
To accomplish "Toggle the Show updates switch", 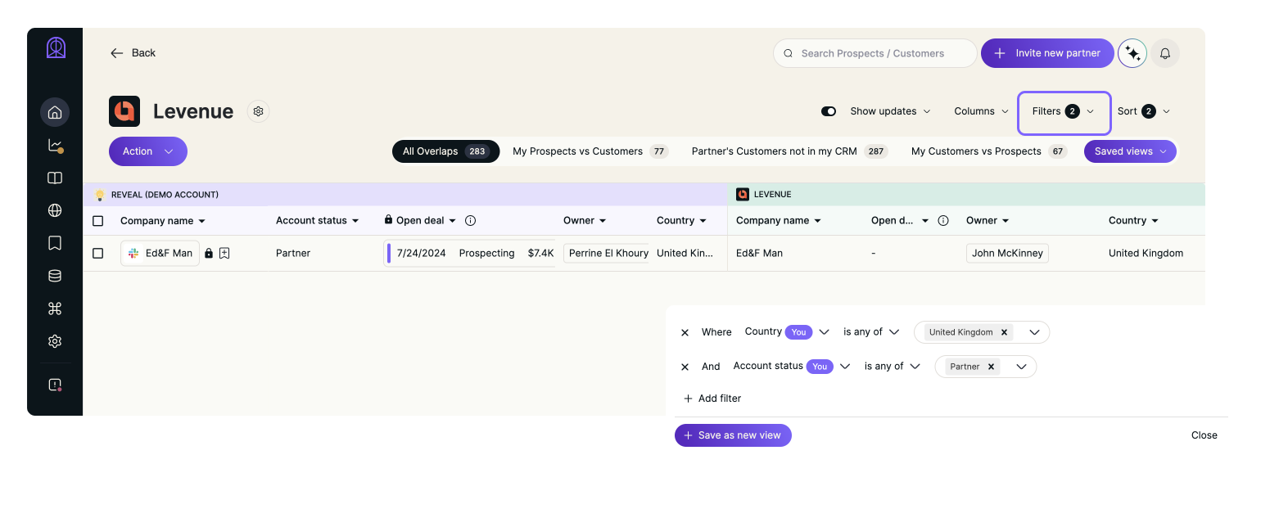I will [829, 111].
